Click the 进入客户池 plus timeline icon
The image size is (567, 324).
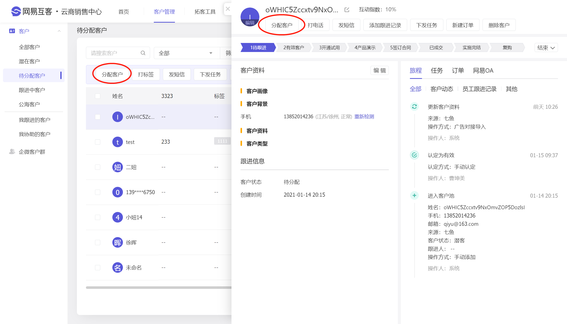point(414,195)
